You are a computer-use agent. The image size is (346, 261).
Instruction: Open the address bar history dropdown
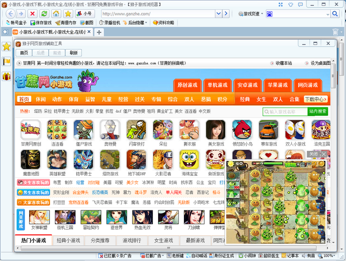click(218, 14)
